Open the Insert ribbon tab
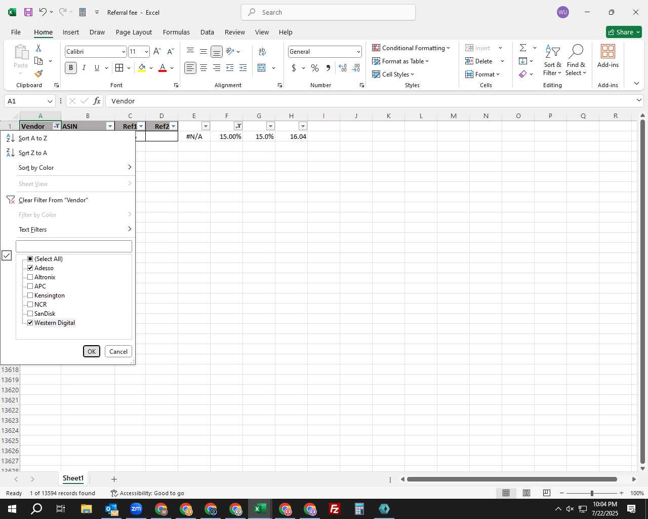The width and height of the screenshot is (648, 519). [x=71, y=32]
